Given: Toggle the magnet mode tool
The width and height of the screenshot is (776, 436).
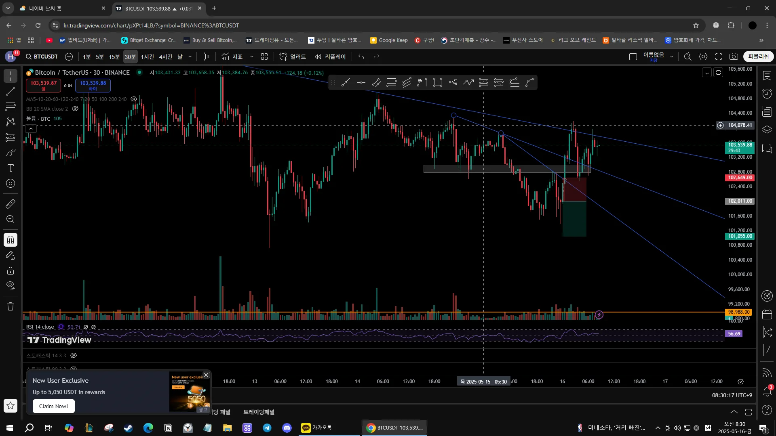Looking at the screenshot, I should [11, 240].
